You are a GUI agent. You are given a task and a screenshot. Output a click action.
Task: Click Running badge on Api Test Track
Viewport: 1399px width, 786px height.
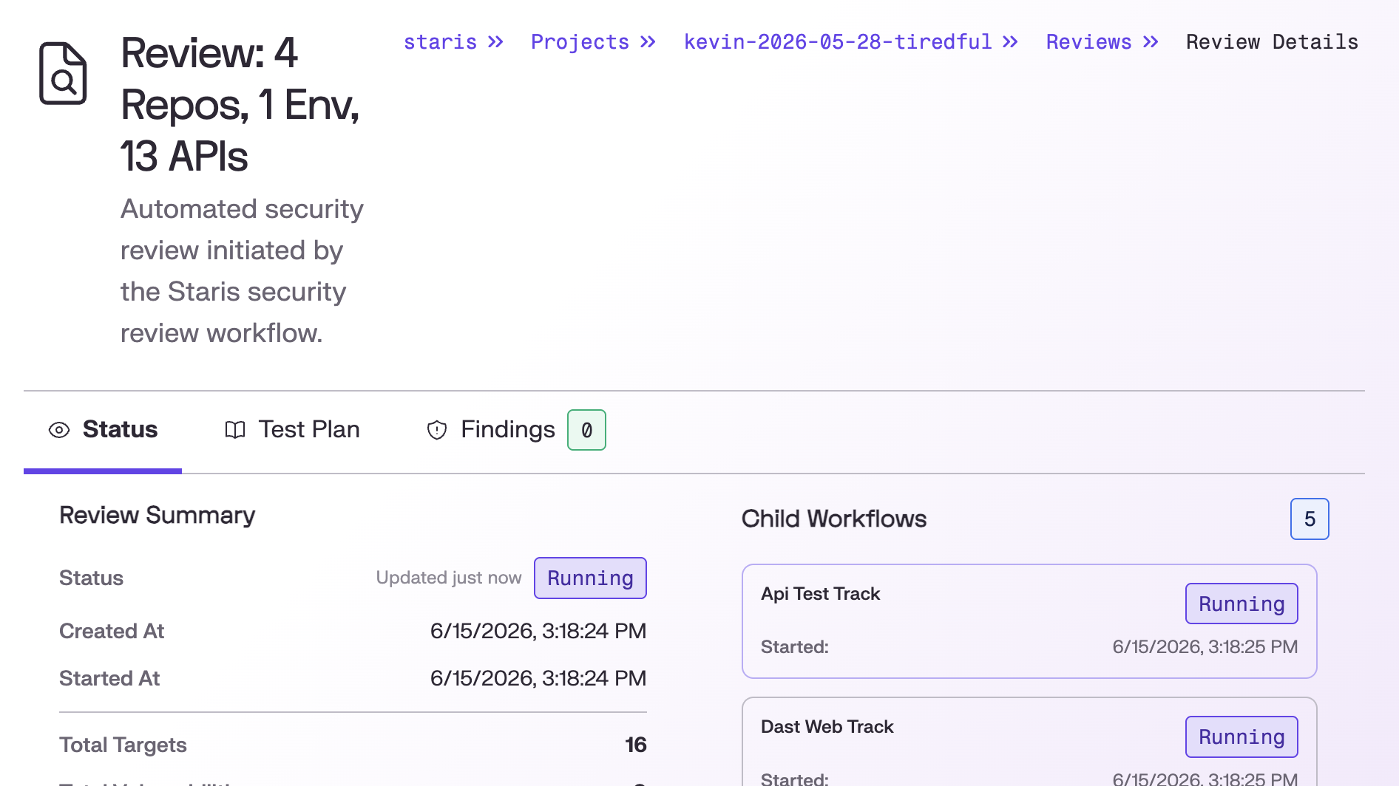click(x=1242, y=604)
